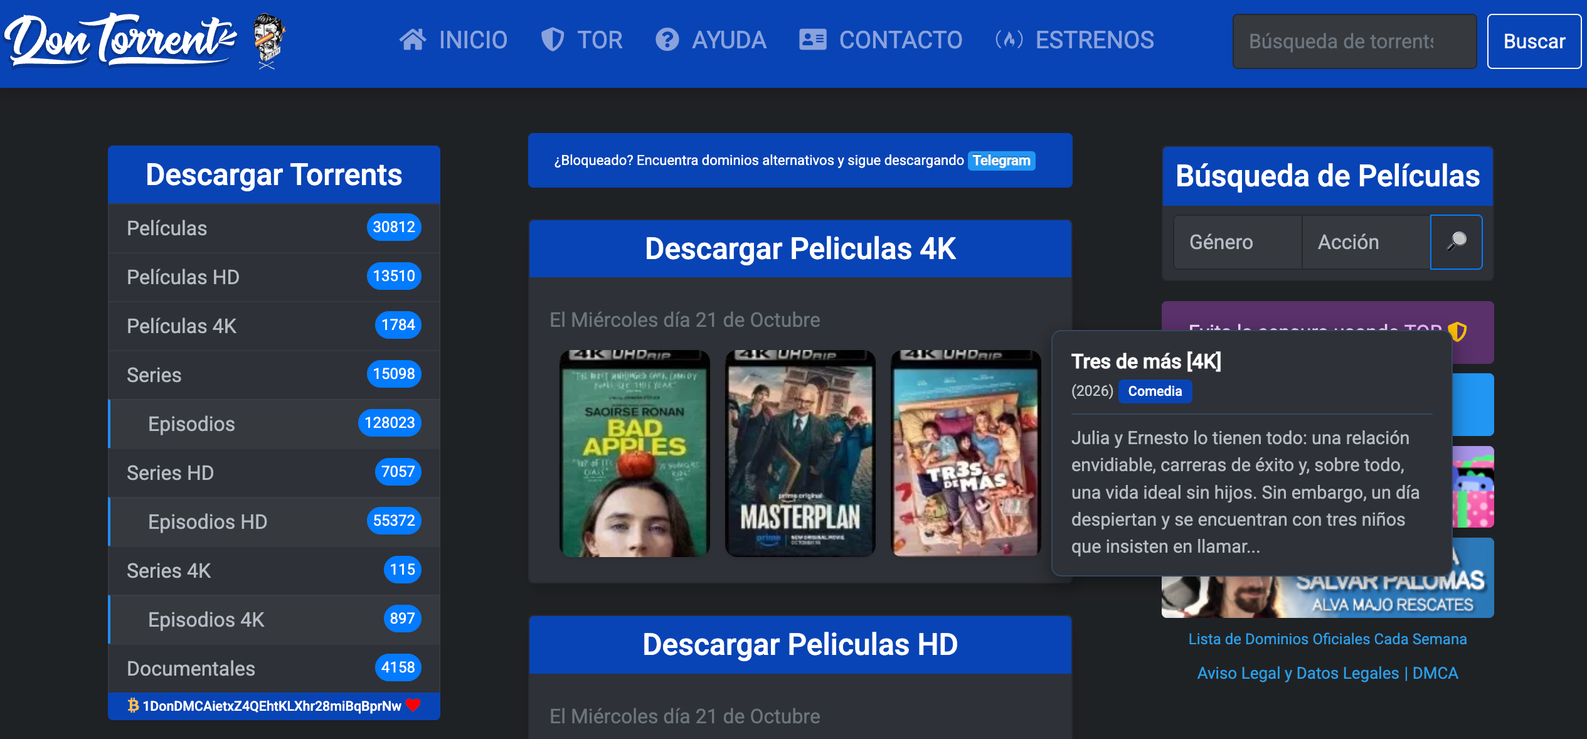Open the CONTACTO menu item

(x=881, y=40)
